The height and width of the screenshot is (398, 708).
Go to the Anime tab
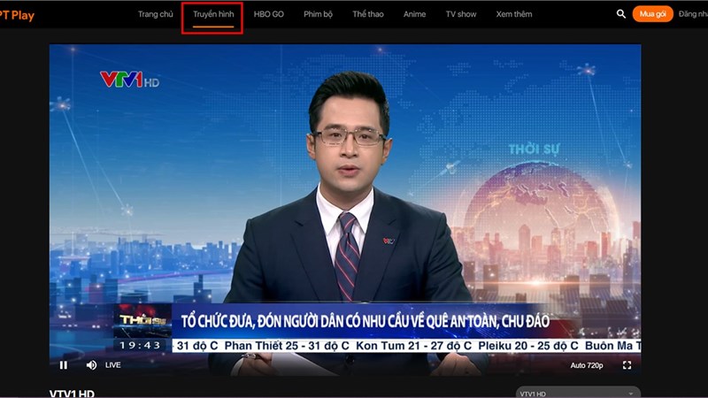(414, 14)
